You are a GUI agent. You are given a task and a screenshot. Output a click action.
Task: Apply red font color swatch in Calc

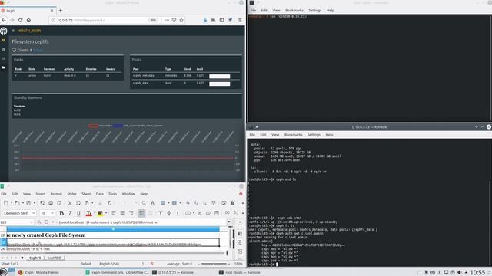point(89,213)
